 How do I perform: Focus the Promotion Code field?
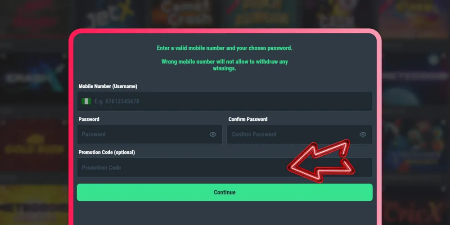pyautogui.click(x=180, y=167)
